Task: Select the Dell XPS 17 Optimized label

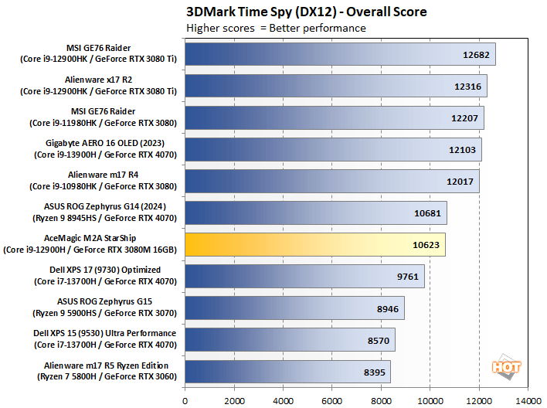Action: click(x=104, y=275)
